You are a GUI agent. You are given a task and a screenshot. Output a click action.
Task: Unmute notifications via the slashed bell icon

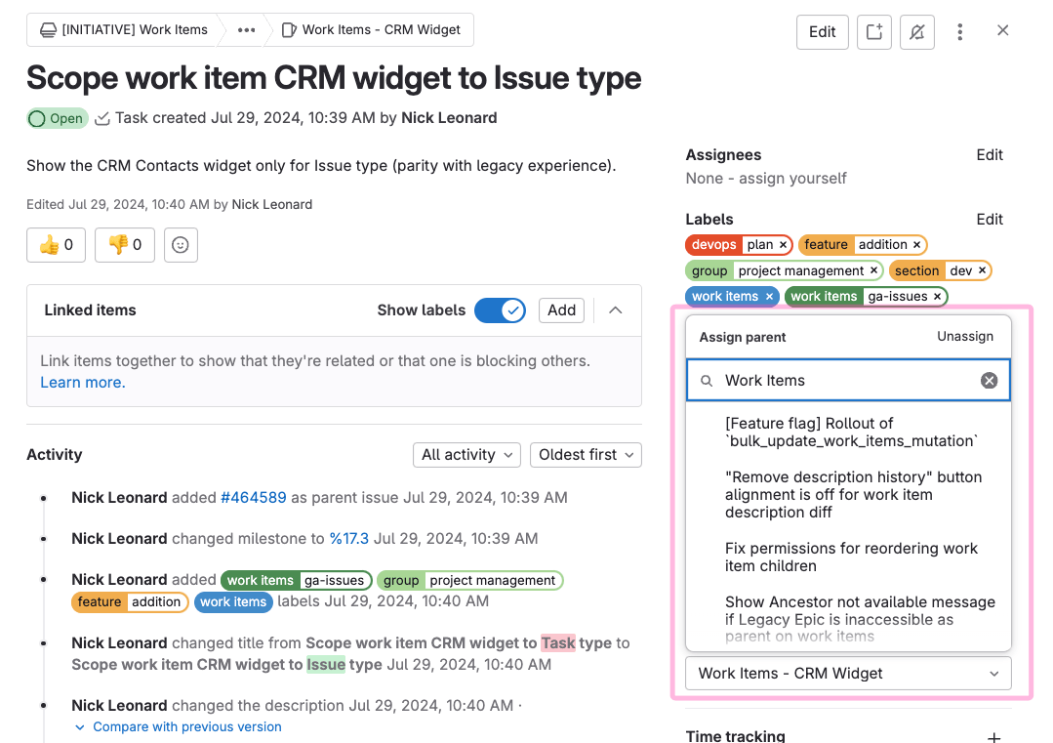916,30
